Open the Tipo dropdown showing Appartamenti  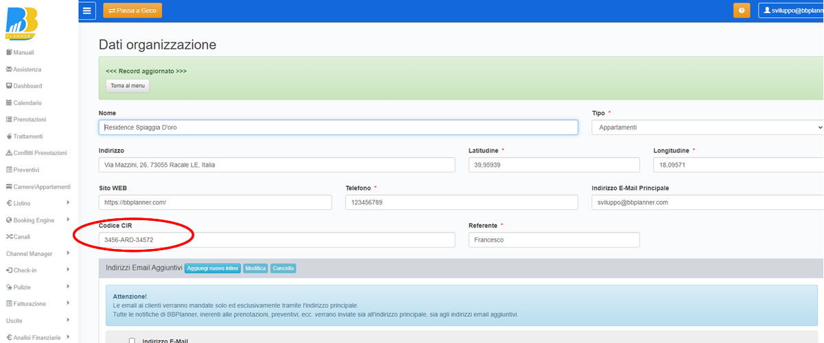pos(707,128)
